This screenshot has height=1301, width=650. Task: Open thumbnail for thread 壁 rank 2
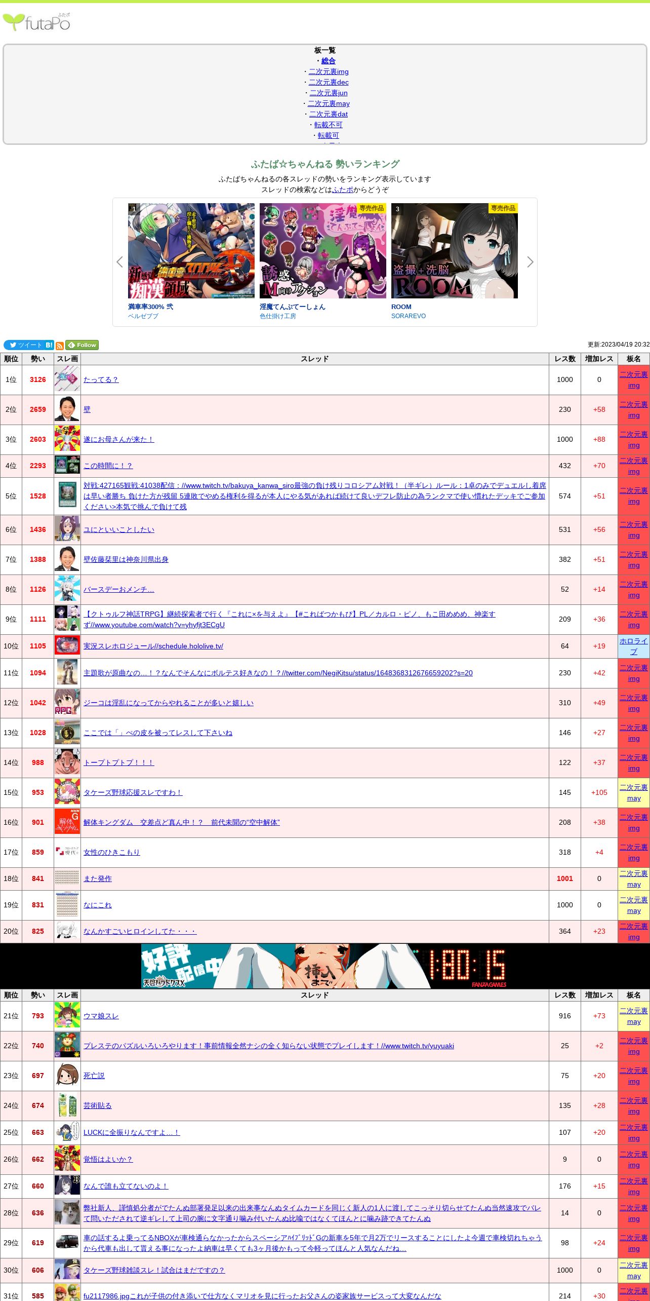pos(67,409)
